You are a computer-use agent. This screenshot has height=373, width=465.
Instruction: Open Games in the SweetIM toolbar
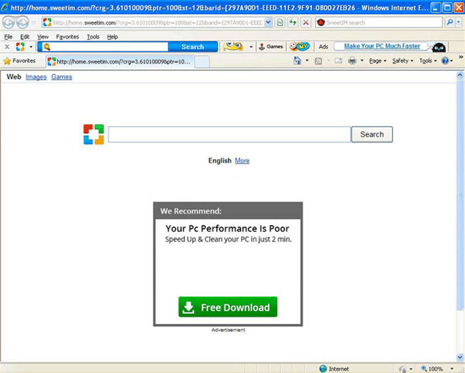270,46
